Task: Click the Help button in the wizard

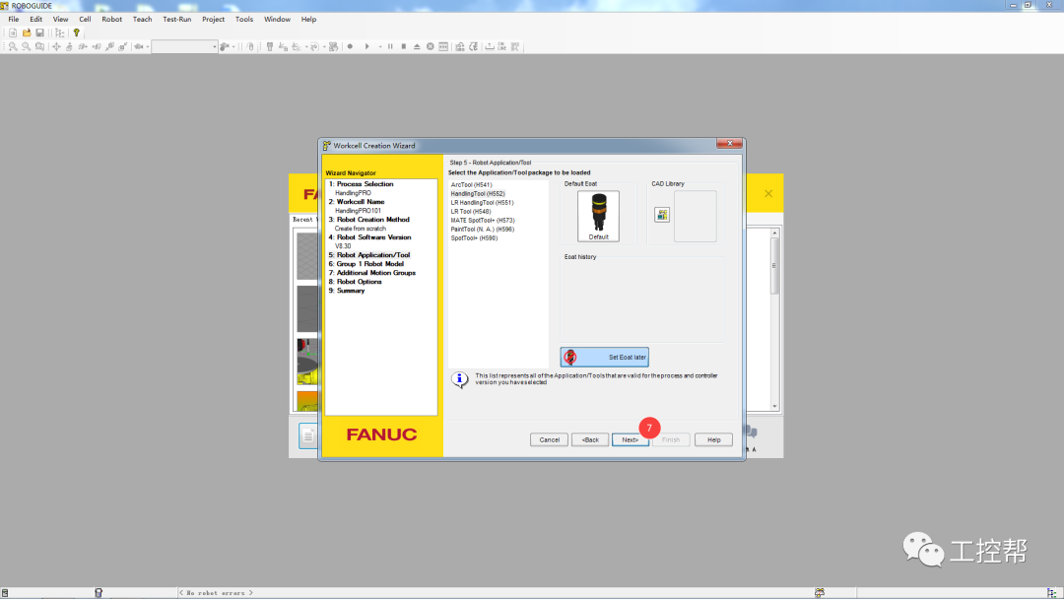Action: [x=714, y=439]
